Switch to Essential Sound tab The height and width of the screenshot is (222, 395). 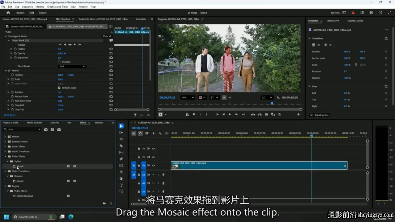pyautogui.click(x=355, y=21)
